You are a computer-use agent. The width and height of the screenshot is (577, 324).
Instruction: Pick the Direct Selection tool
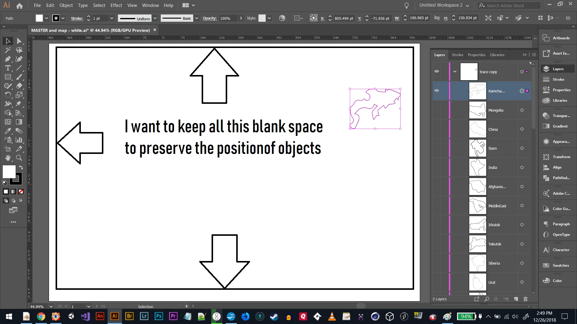(19, 41)
